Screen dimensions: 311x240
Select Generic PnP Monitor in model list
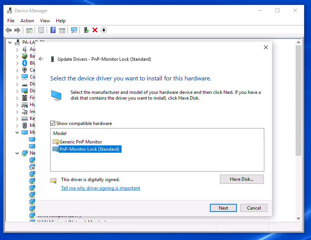[80, 142]
